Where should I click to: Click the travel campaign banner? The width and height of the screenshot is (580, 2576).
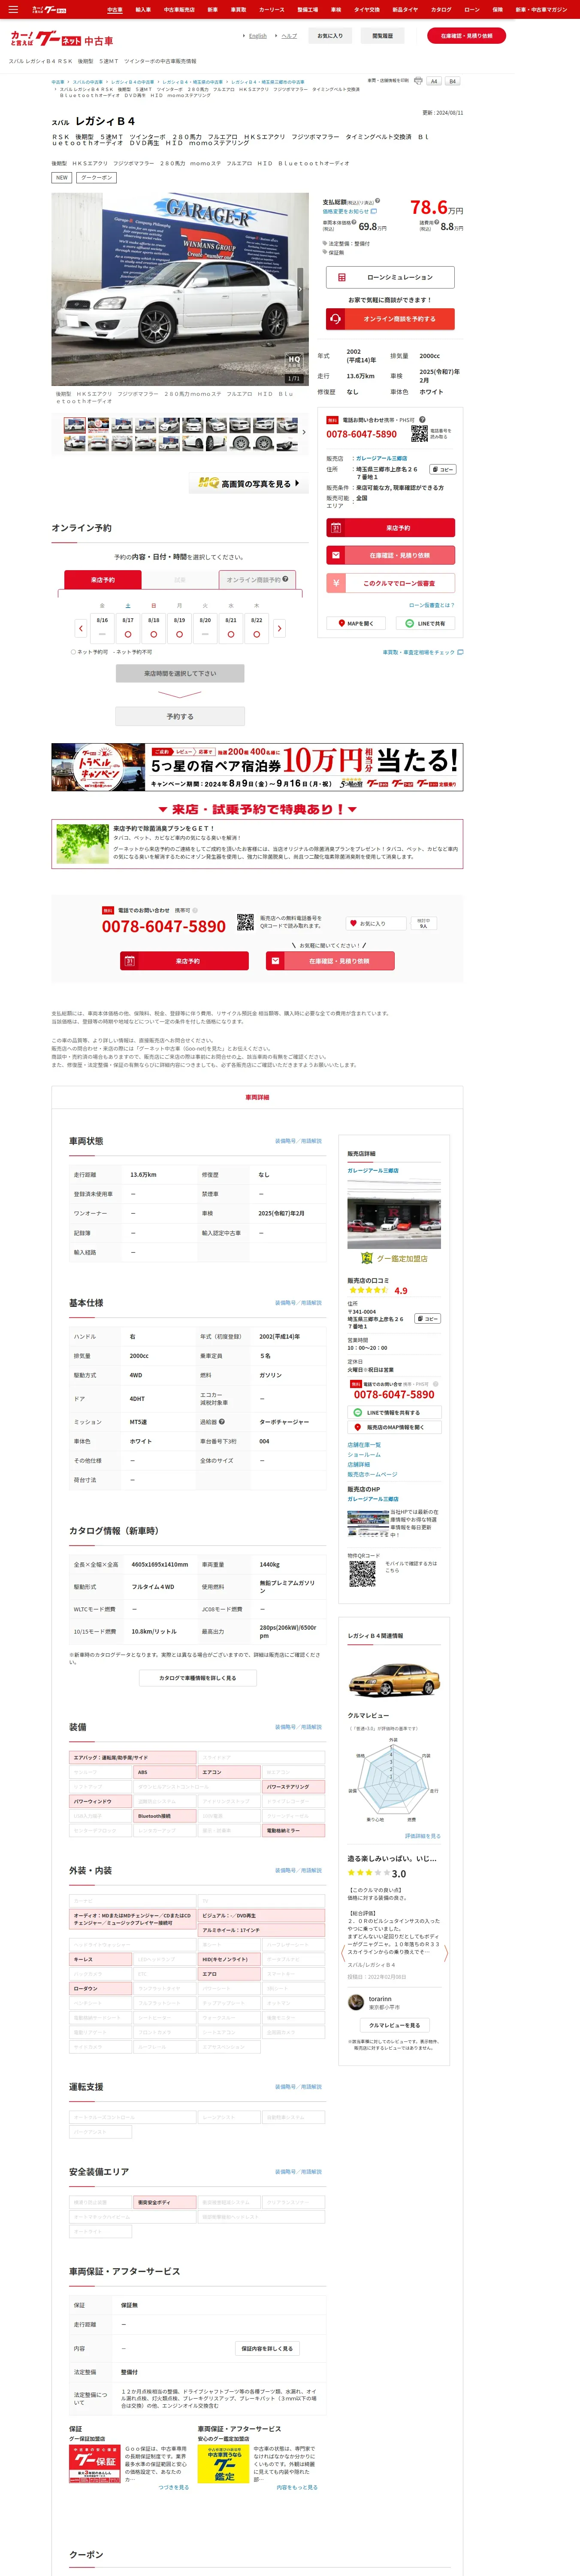(257, 767)
